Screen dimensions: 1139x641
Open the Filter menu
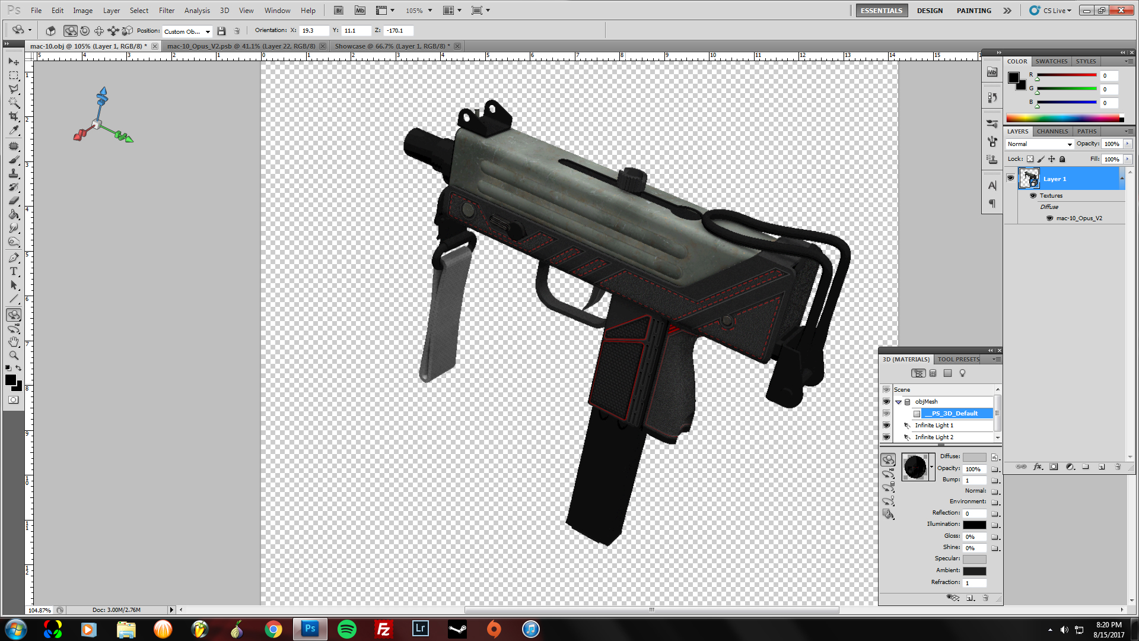pos(166,11)
